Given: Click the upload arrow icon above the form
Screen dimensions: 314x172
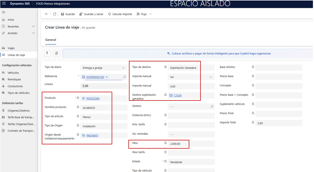Looking at the screenshot, I should click(47, 53).
